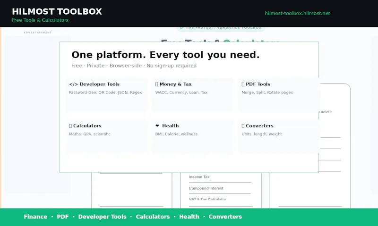The image size is (378, 226).
Task: Open the Health card
Action: tap(193, 136)
